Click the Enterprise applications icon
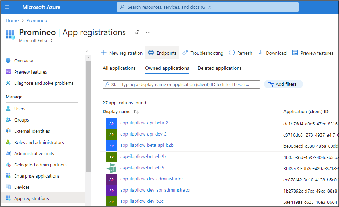Screen dimensions: 339x207 (8, 176)
